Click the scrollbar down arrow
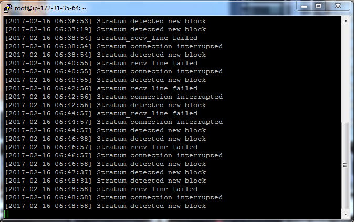 [345, 214]
